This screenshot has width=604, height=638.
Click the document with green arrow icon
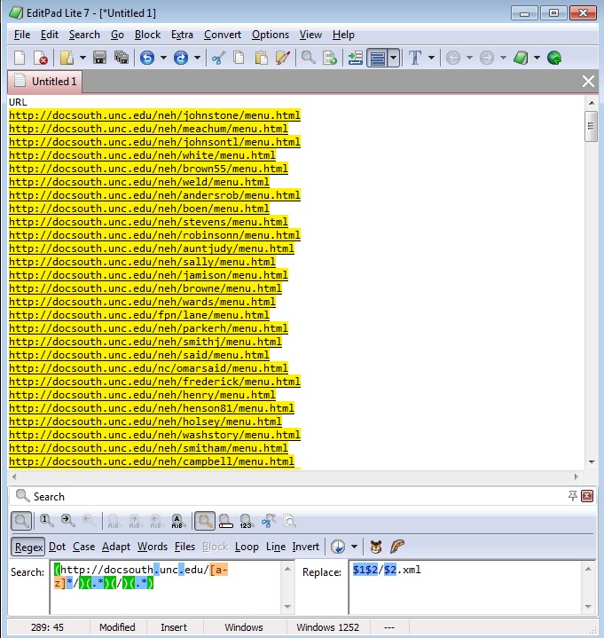click(330, 58)
